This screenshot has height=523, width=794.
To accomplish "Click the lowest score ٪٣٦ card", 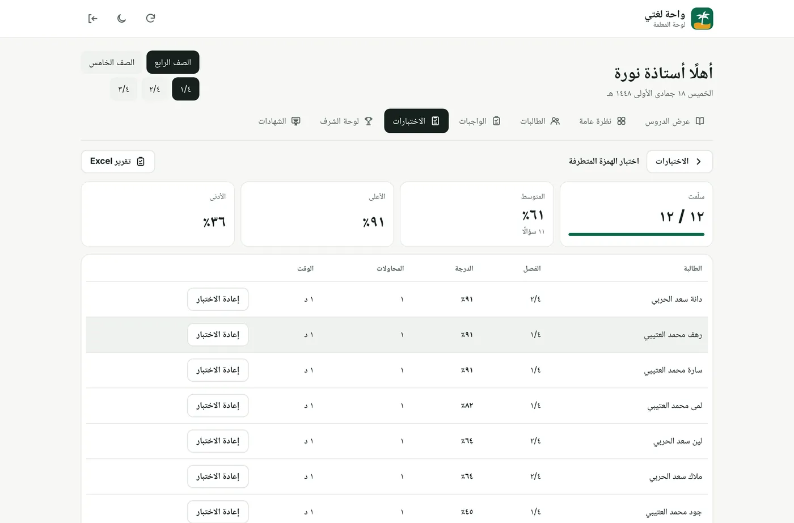I will coord(158,214).
